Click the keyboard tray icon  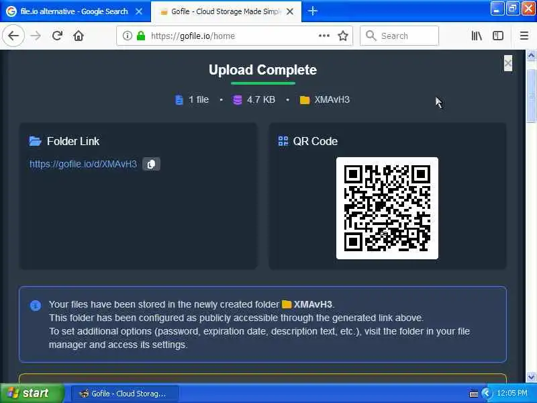point(474,394)
